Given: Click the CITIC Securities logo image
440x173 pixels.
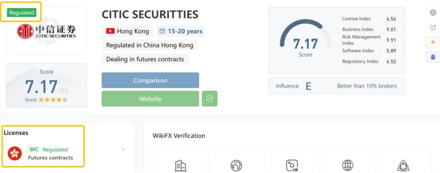Looking at the screenshot, I should coord(46,31).
